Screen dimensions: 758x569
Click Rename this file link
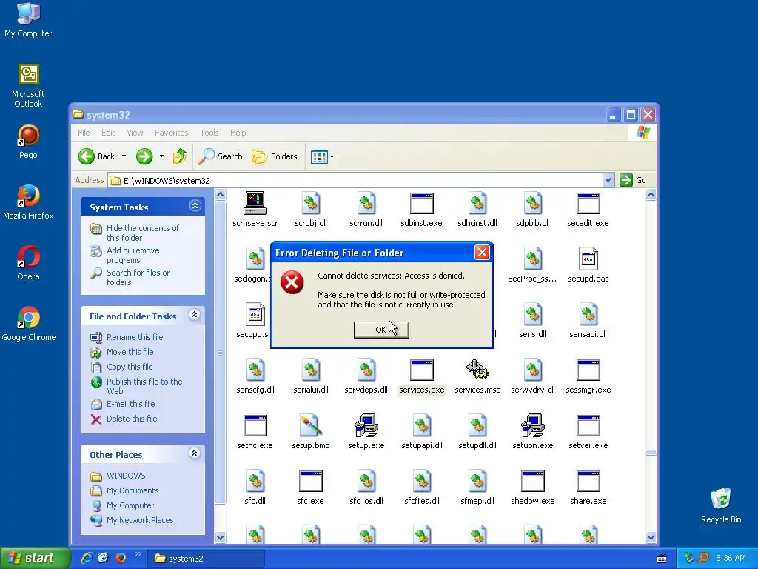click(x=135, y=337)
